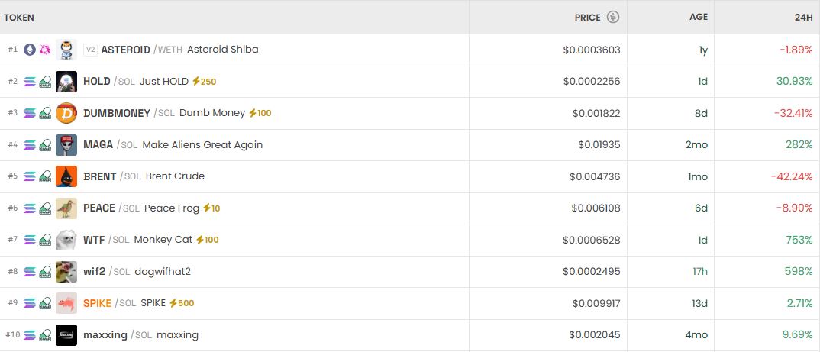Screen dimensions: 820x352
Task: Click the 753% change value for WTF
Action: [799, 240]
